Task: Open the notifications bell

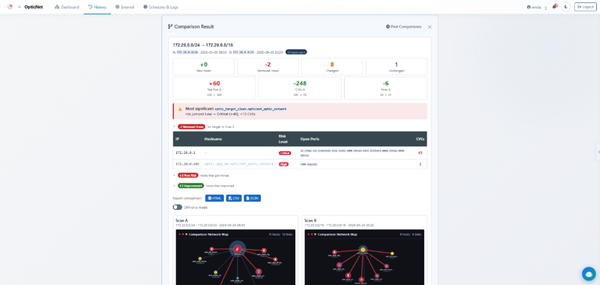Action: click(554, 7)
